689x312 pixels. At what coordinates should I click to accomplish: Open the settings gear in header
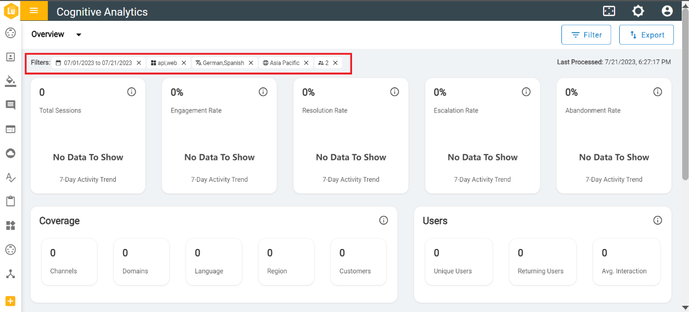[638, 11]
